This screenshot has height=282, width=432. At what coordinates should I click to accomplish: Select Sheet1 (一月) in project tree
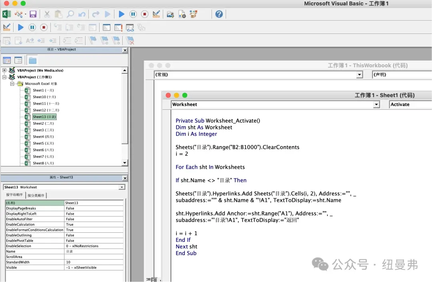coord(43,90)
